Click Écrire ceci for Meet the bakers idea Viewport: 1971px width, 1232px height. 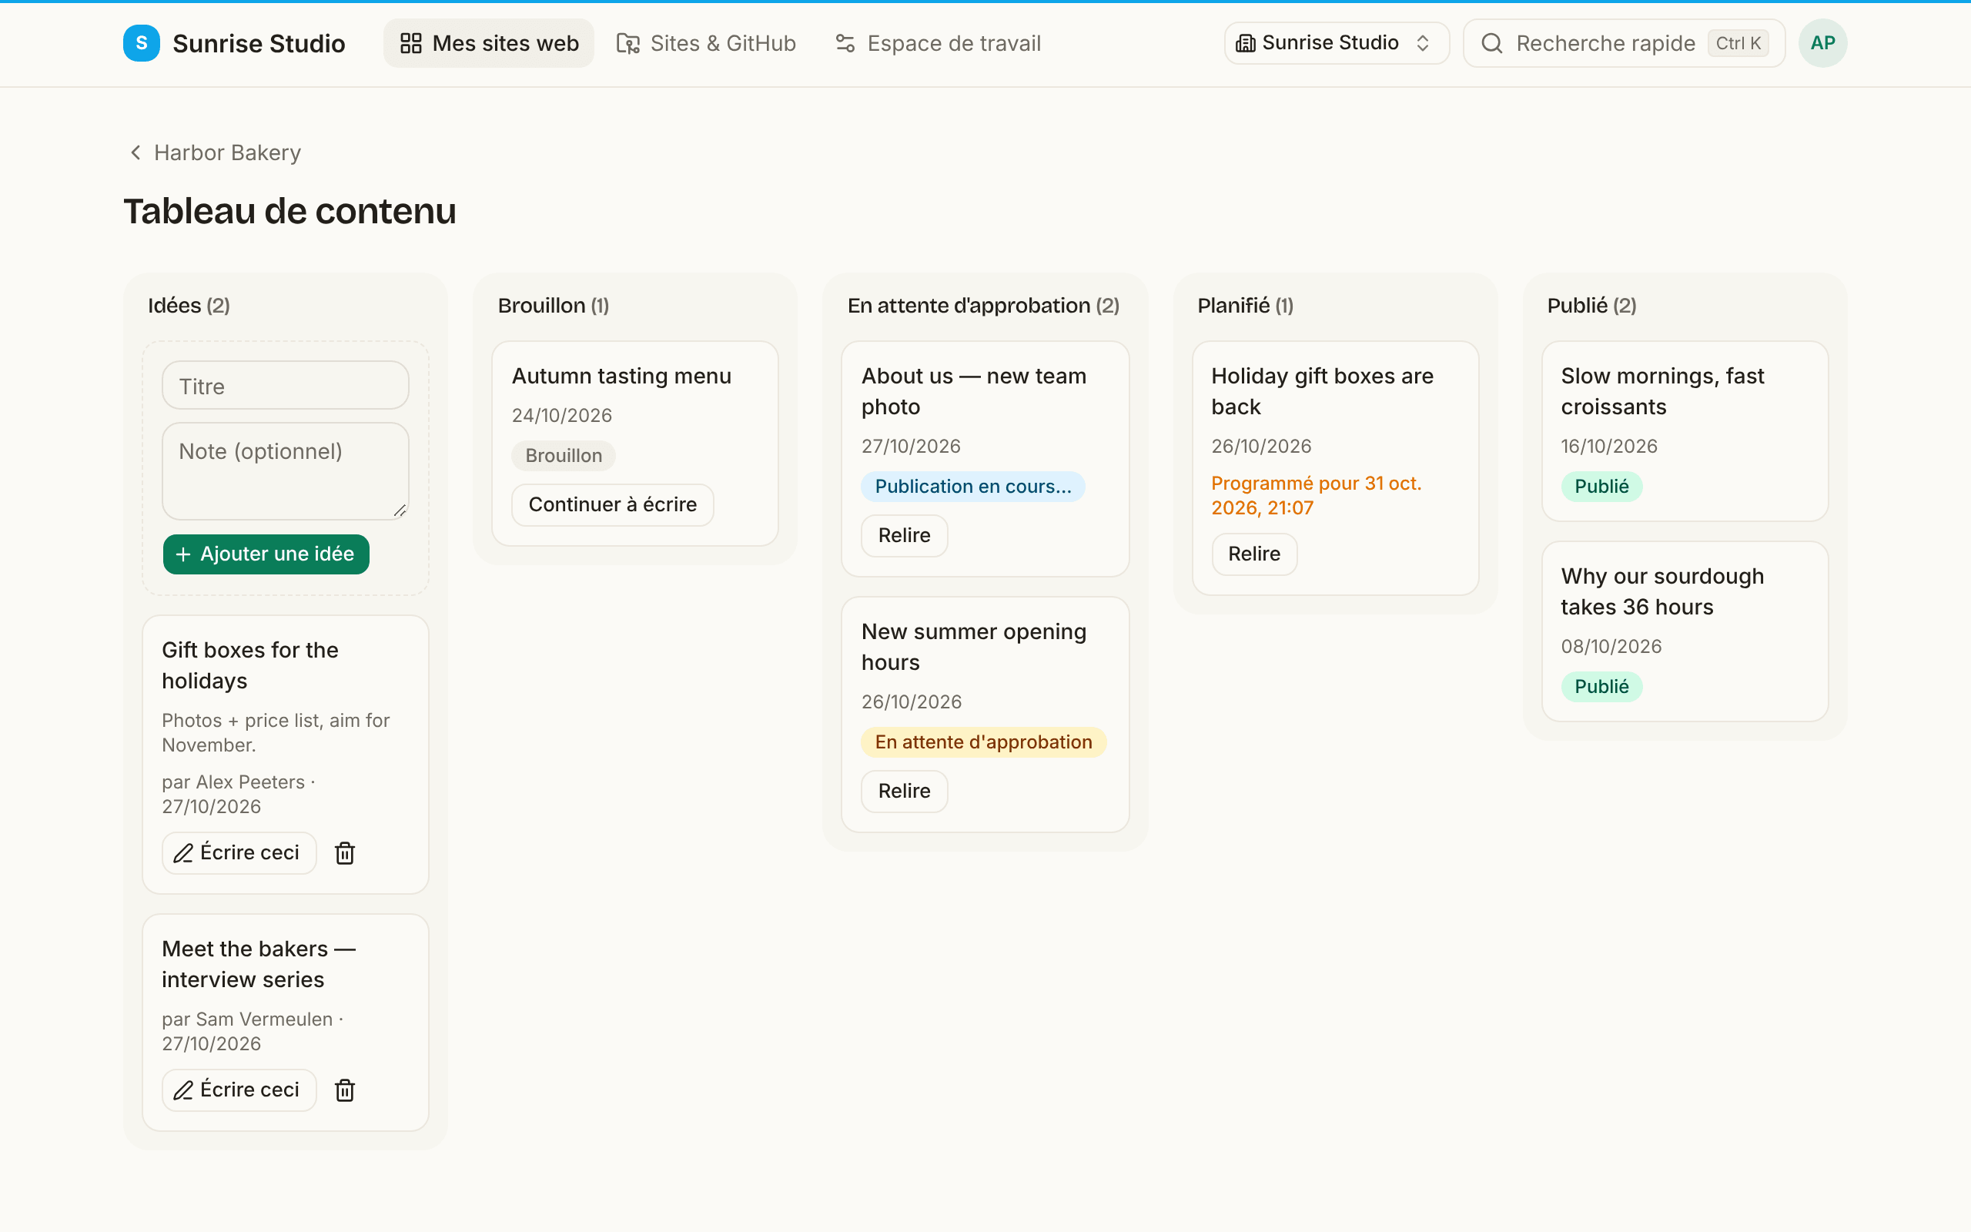coord(239,1090)
